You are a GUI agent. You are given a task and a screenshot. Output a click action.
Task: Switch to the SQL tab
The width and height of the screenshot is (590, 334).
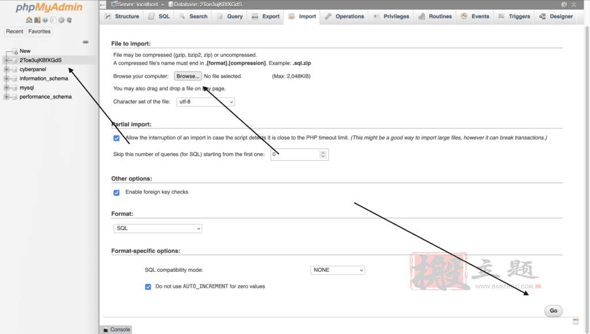[159, 17]
